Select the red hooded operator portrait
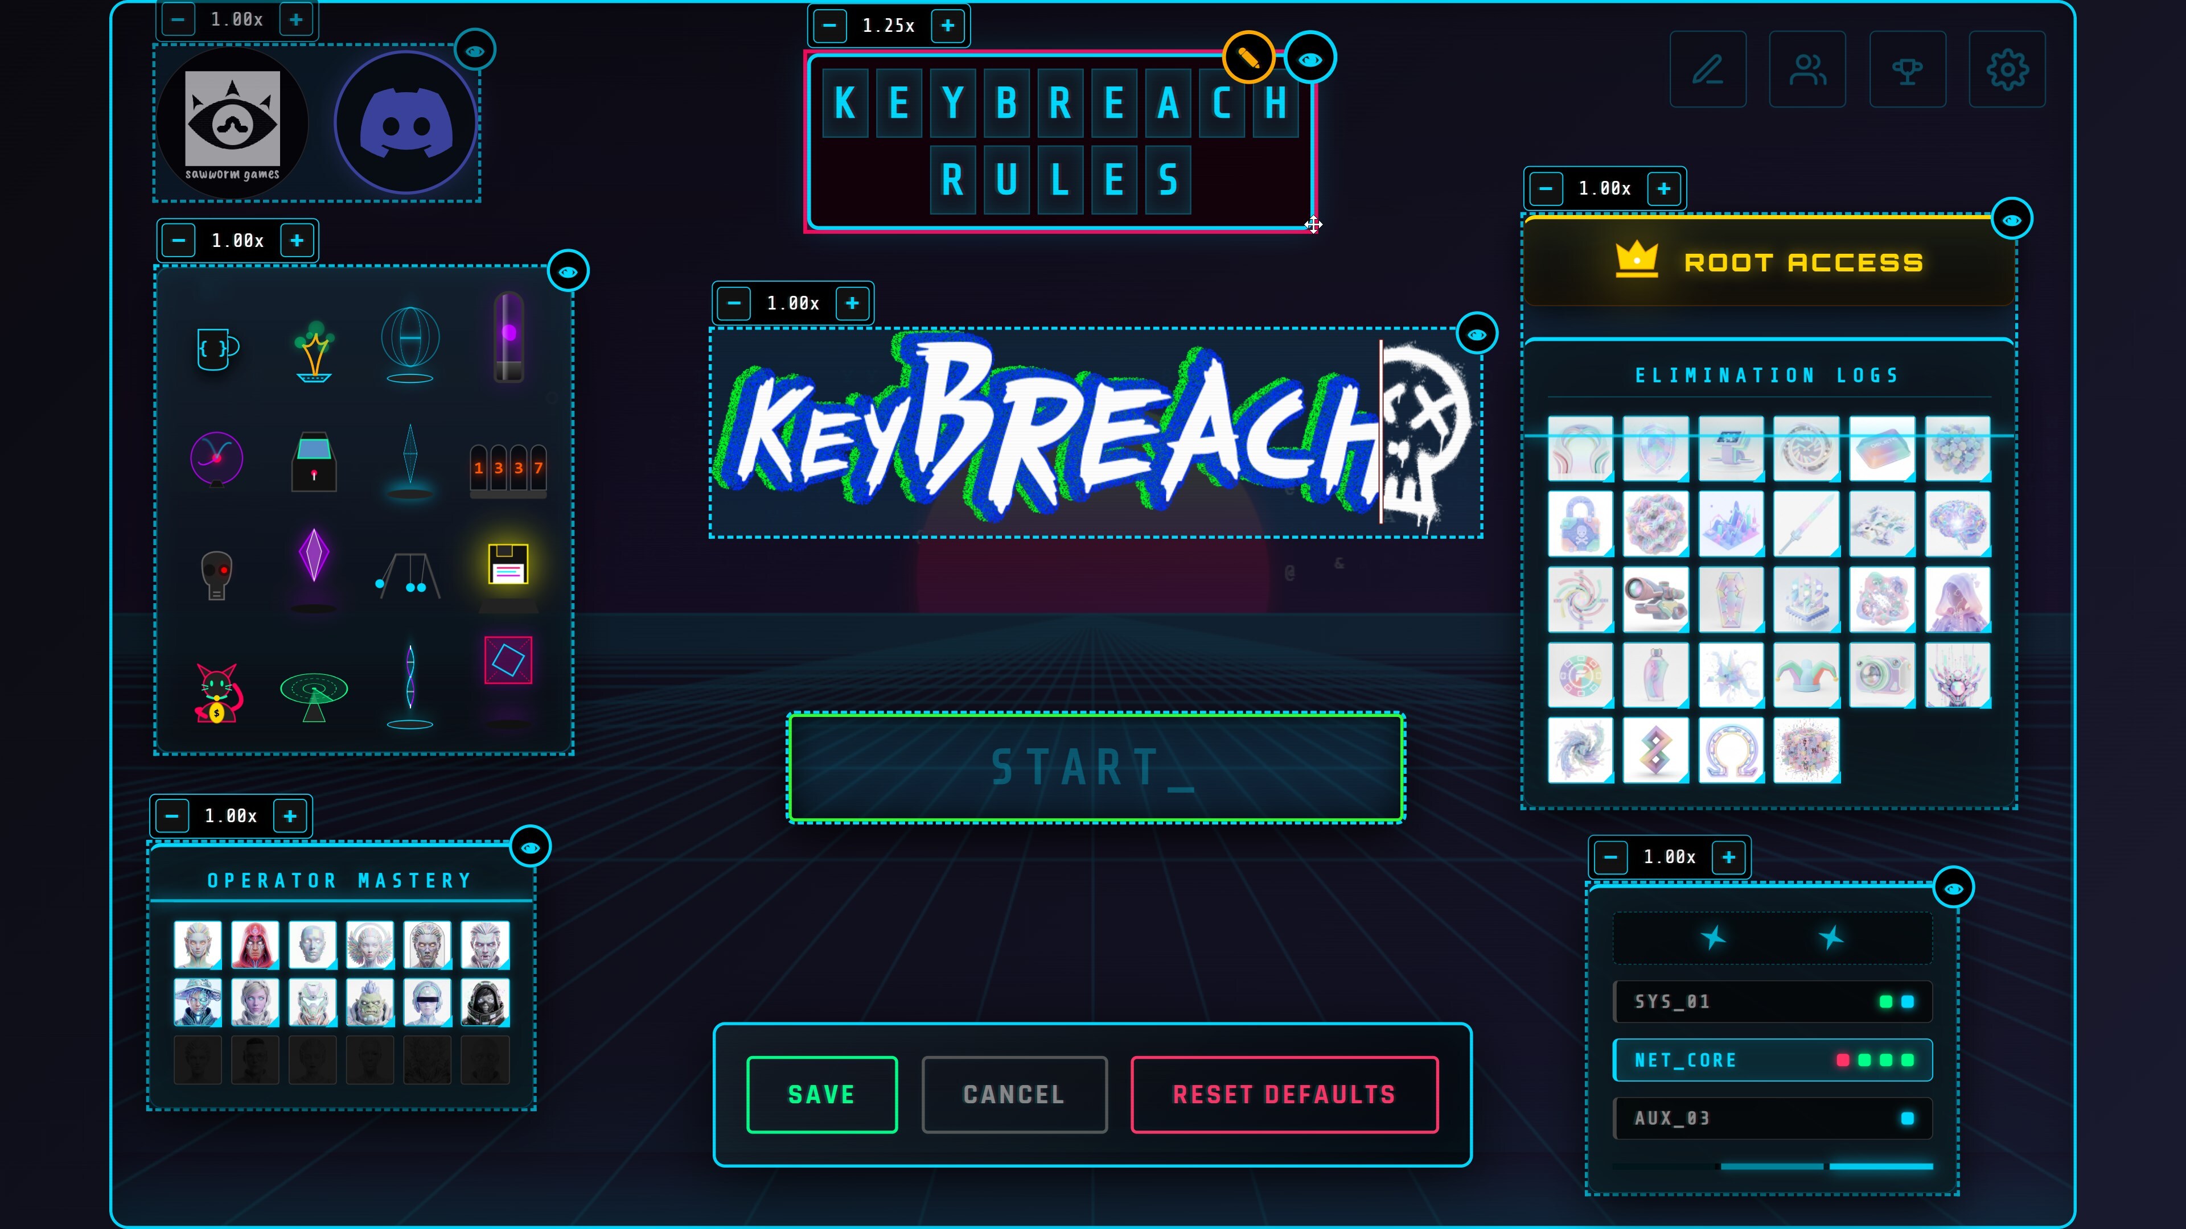This screenshot has width=2186, height=1229. coord(256,945)
